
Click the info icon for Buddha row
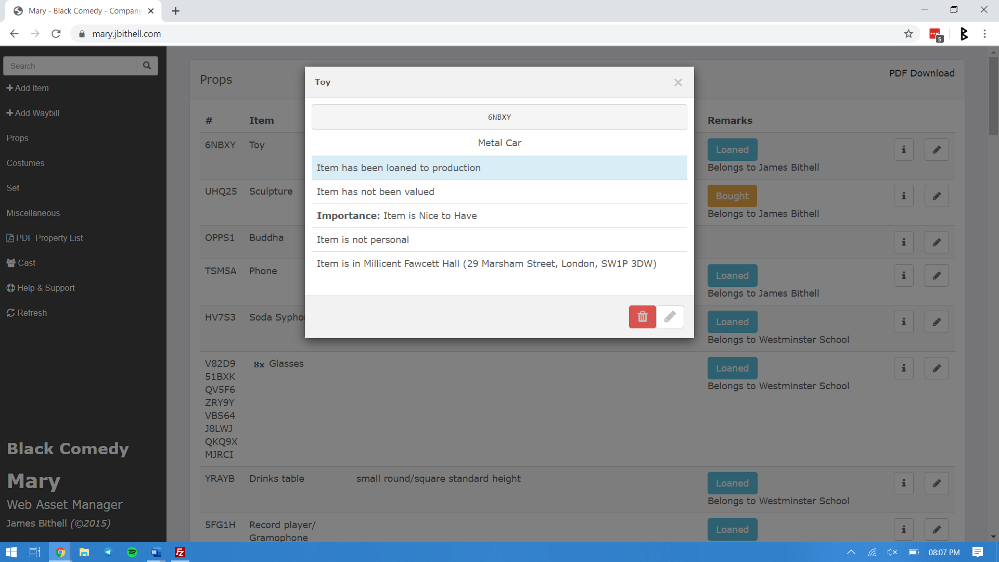pyautogui.click(x=904, y=242)
